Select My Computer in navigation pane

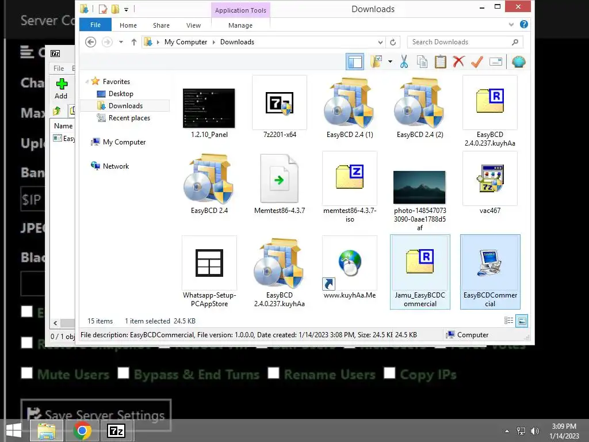tap(124, 142)
